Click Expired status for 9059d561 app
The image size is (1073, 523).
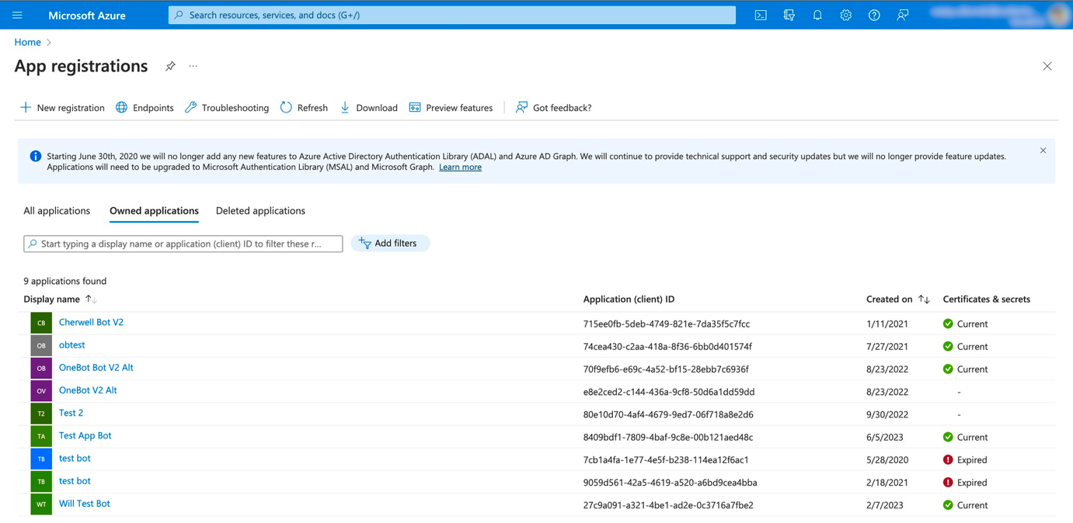coord(964,483)
